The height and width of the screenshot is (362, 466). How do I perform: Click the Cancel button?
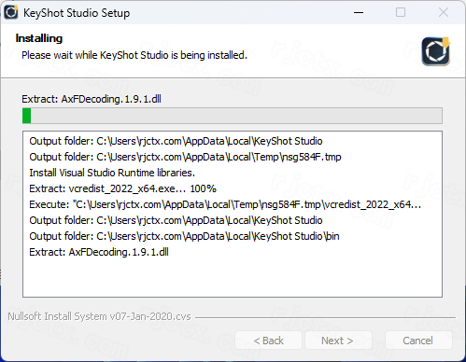(418, 341)
